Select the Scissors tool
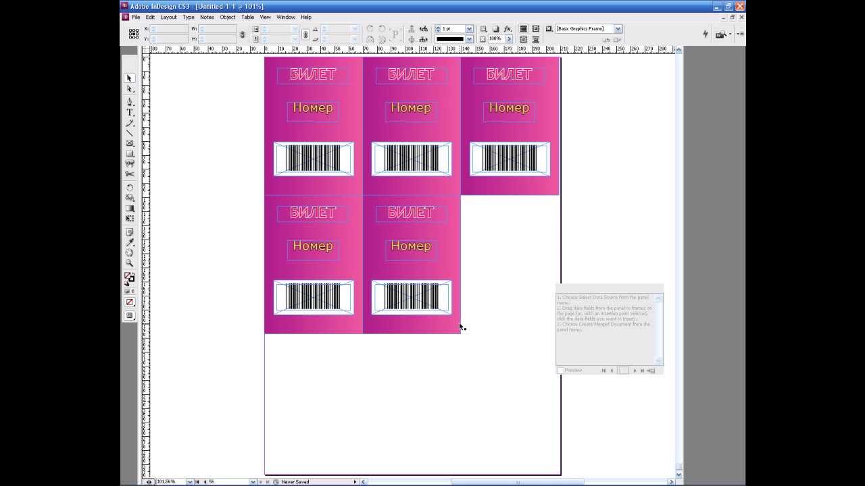 point(129,174)
